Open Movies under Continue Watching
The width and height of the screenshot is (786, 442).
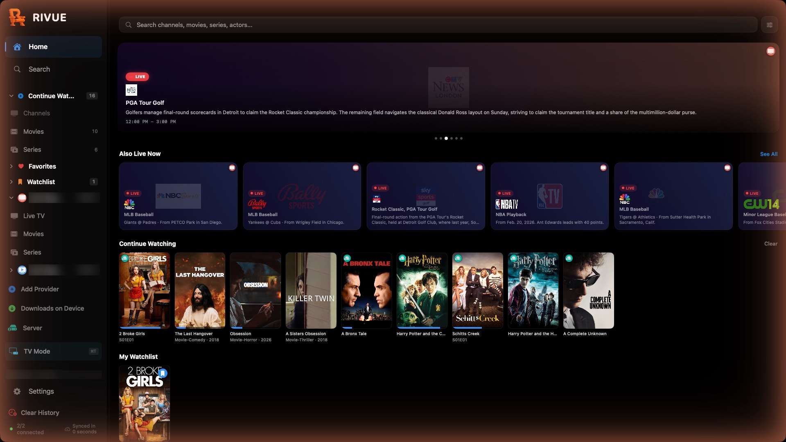click(x=54, y=131)
